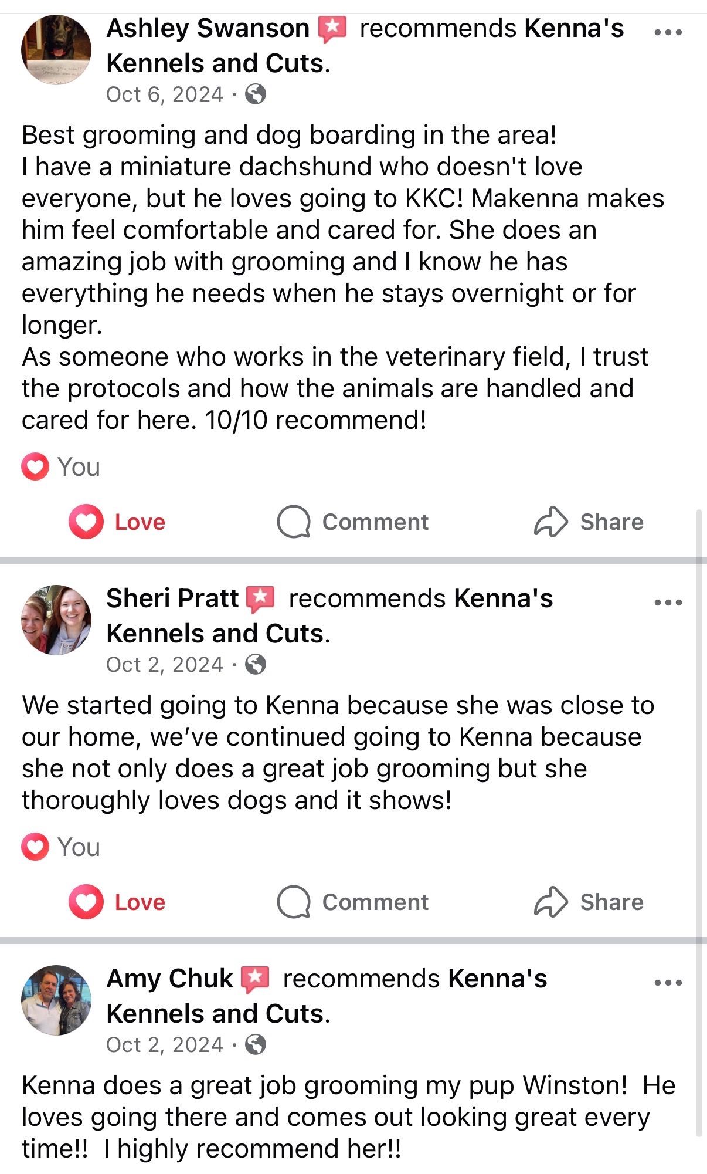The height and width of the screenshot is (1174, 707).
Task: Open options menu on Ashley Swanson's review
Action: pyautogui.click(x=668, y=32)
